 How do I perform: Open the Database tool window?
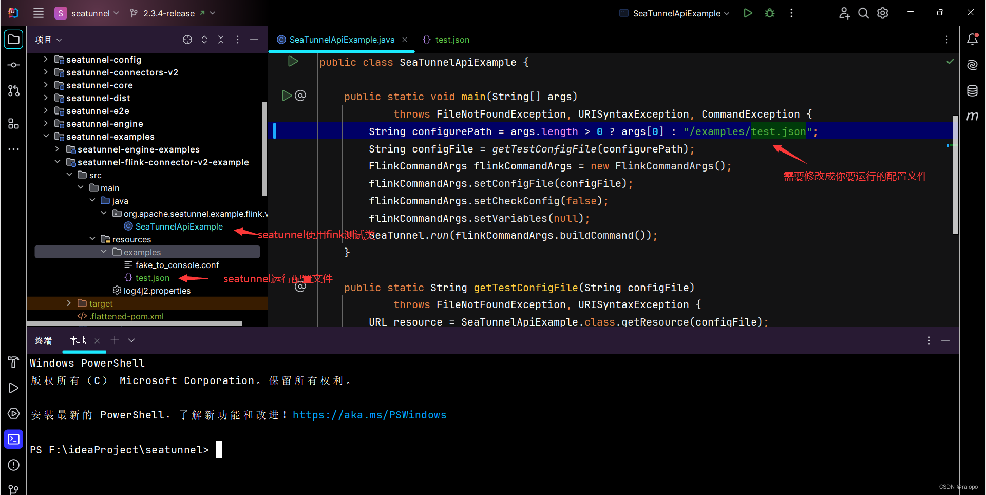(972, 91)
